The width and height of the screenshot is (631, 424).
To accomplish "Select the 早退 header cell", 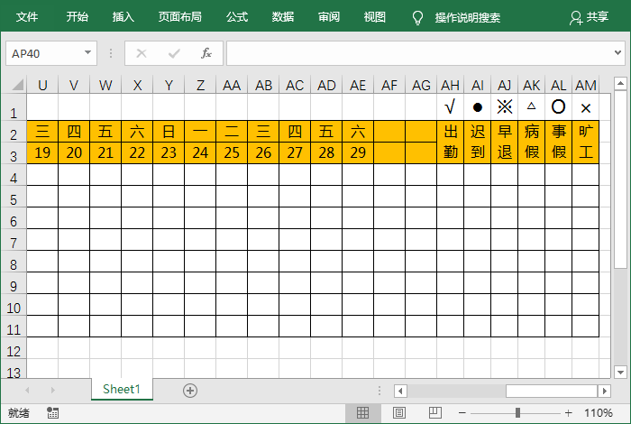I will pos(505,142).
